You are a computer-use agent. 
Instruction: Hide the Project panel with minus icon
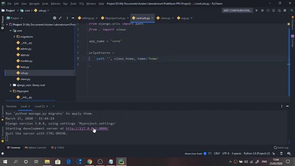pos(73,18)
